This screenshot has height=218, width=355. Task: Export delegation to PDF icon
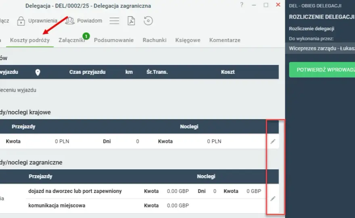pyautogui.click(x=132, y=21)
